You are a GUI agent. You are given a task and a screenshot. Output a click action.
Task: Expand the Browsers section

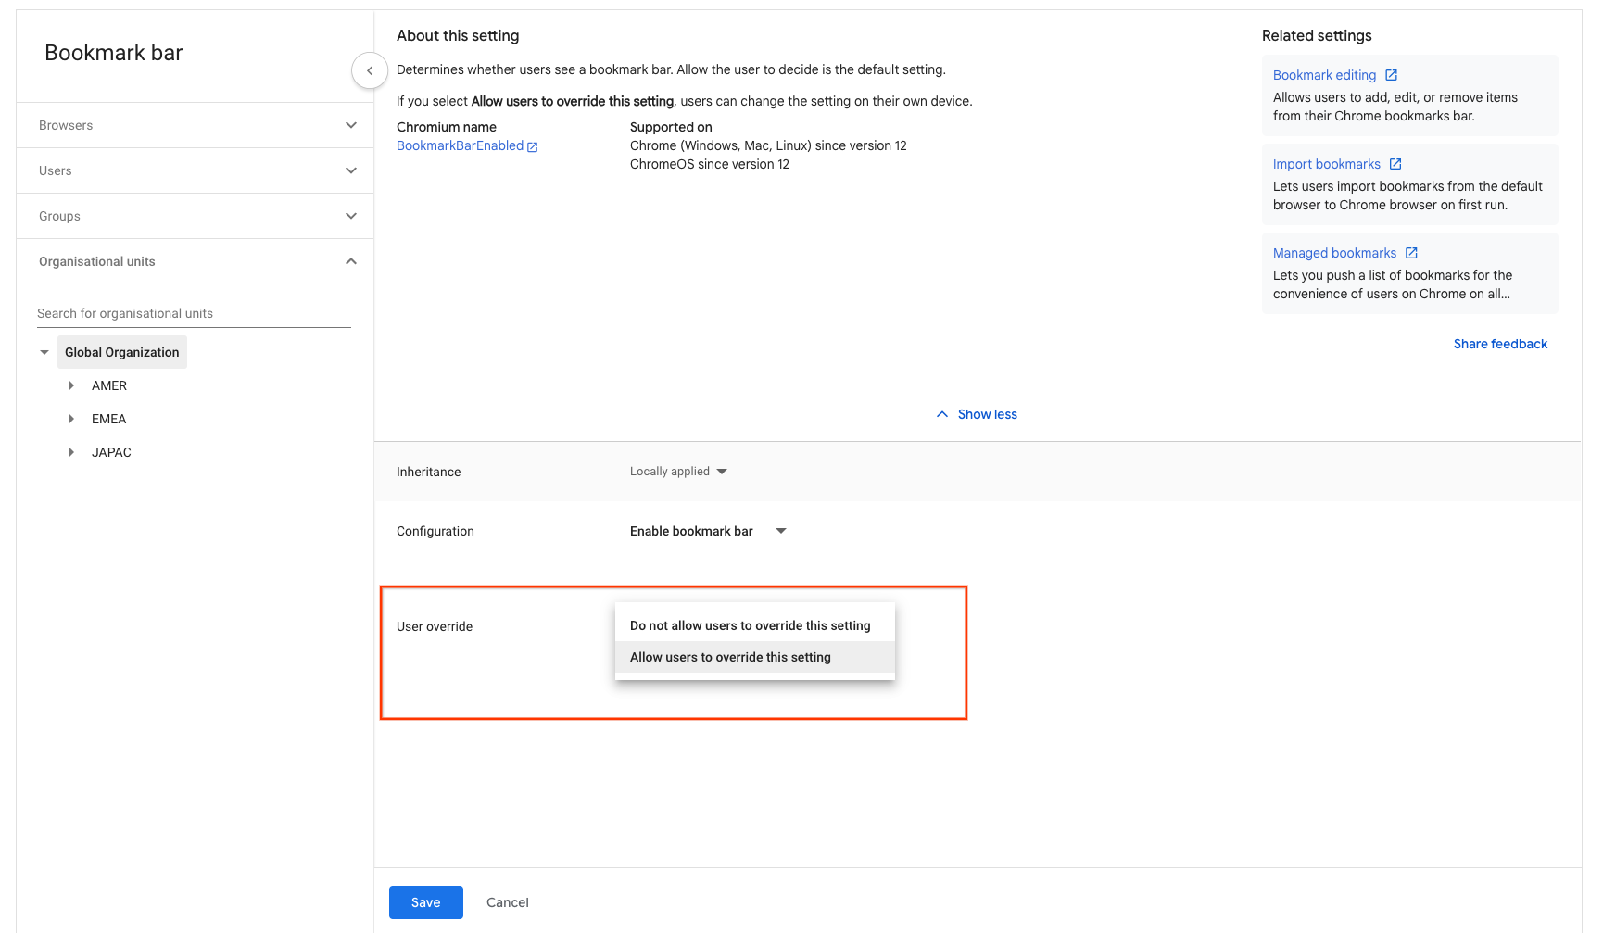click(351, 125)
